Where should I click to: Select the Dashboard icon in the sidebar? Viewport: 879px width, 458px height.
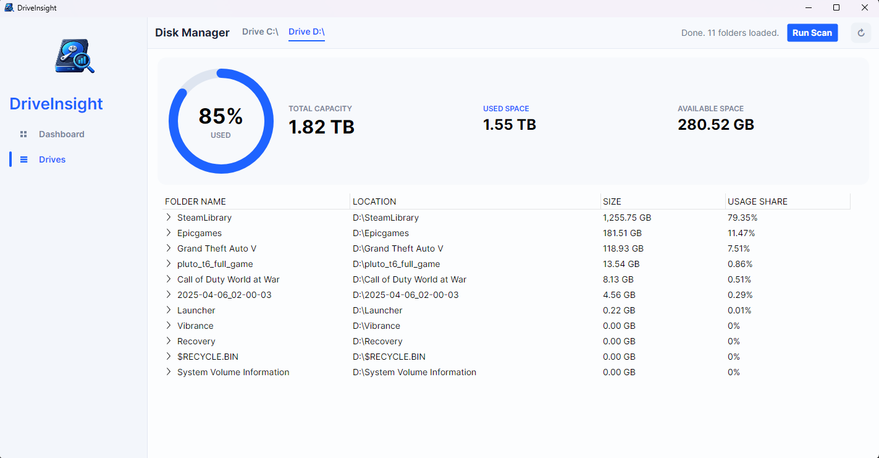click(25, 134)
